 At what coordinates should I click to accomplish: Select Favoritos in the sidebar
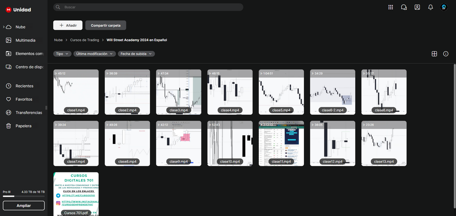click(24, 99)
